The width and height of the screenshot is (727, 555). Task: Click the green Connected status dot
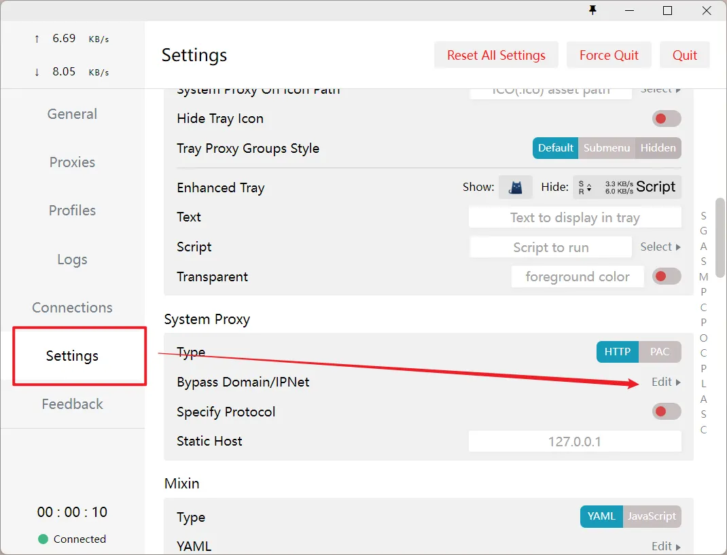click(x=43, y=539)
